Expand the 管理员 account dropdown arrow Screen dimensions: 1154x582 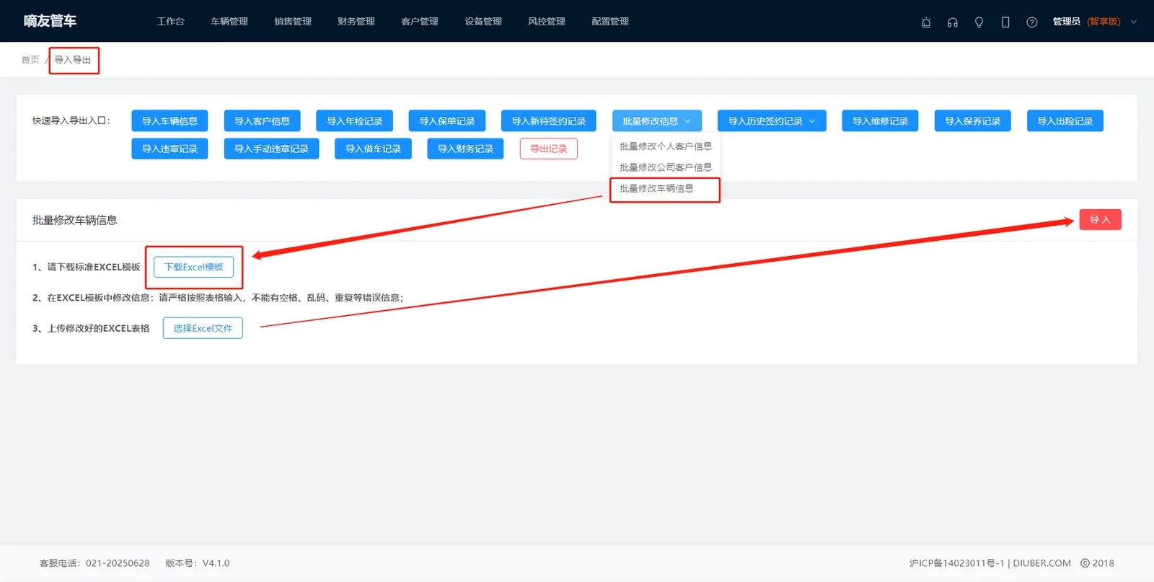click(x=1134, y=22)
